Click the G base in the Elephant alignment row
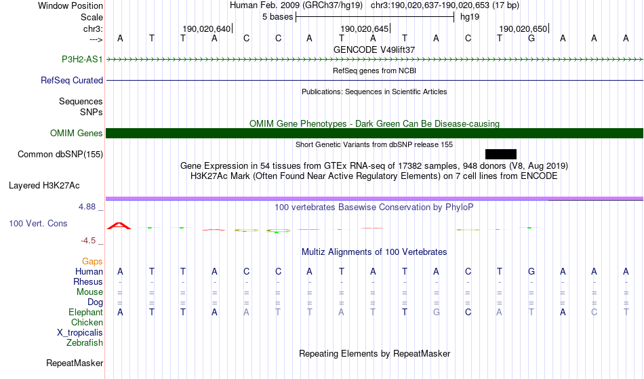 [436, 313]
